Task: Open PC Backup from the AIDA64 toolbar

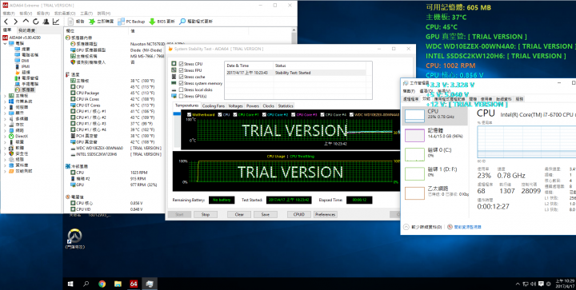Action: pos(131,22)
